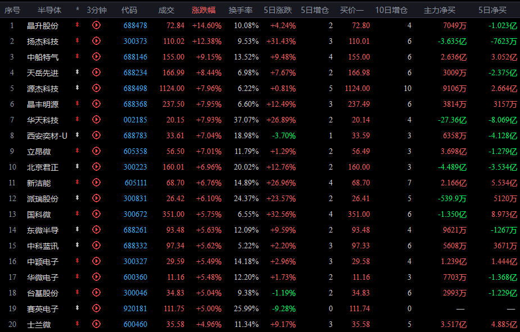This screenshot has width=520, height=332.
Task: Select the 国科微 stock name
Action: click(x=39, y=215)
